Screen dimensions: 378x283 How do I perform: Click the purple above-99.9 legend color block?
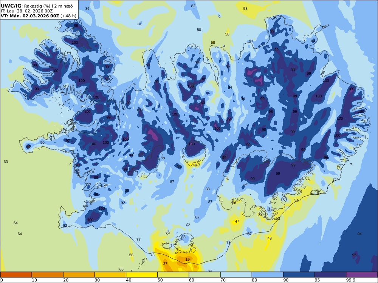tap(362, 275)
